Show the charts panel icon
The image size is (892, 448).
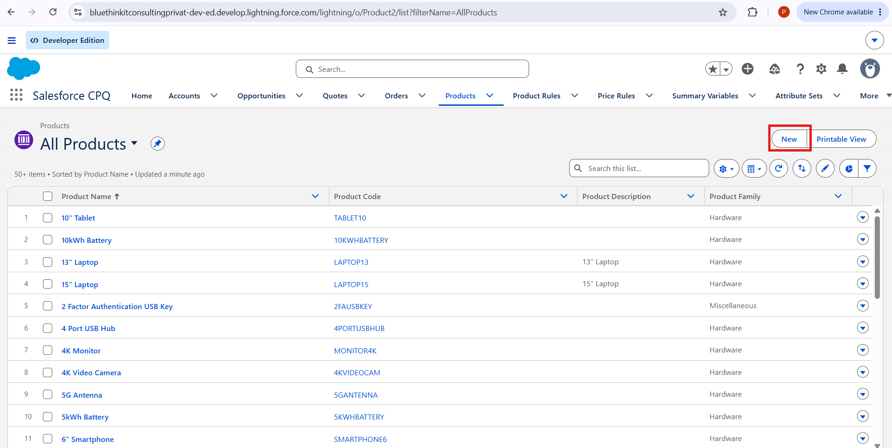[849, 168]
